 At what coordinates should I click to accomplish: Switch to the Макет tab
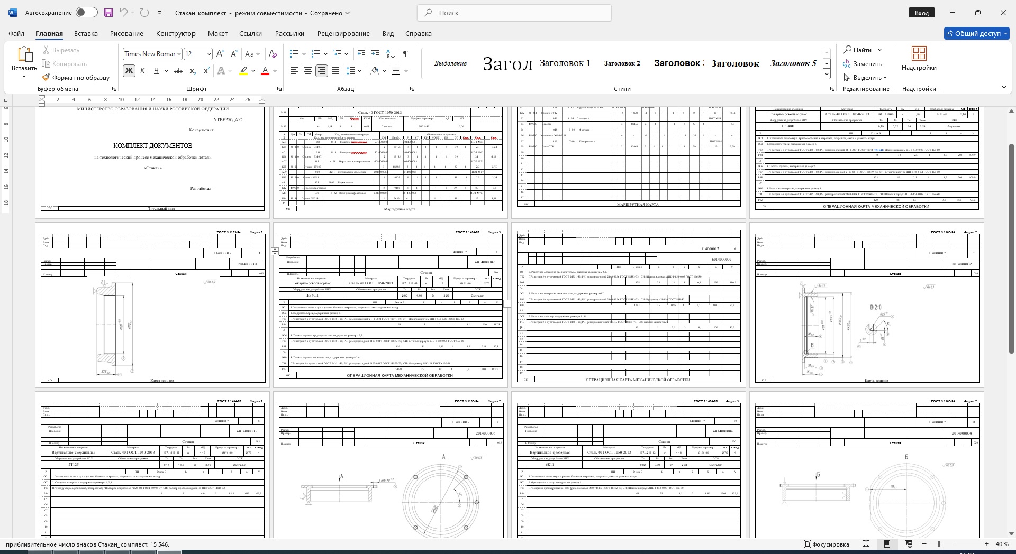click(x=217, y=33)
